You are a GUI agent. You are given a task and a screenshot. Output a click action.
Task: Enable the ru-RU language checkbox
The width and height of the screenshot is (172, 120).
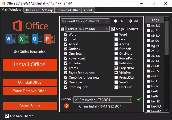pos(148,31)
